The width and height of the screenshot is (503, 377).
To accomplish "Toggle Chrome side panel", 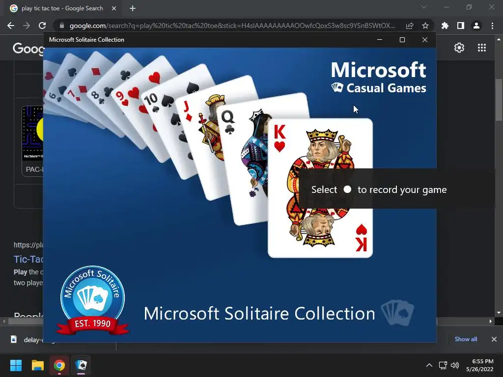I will point(461,26).
